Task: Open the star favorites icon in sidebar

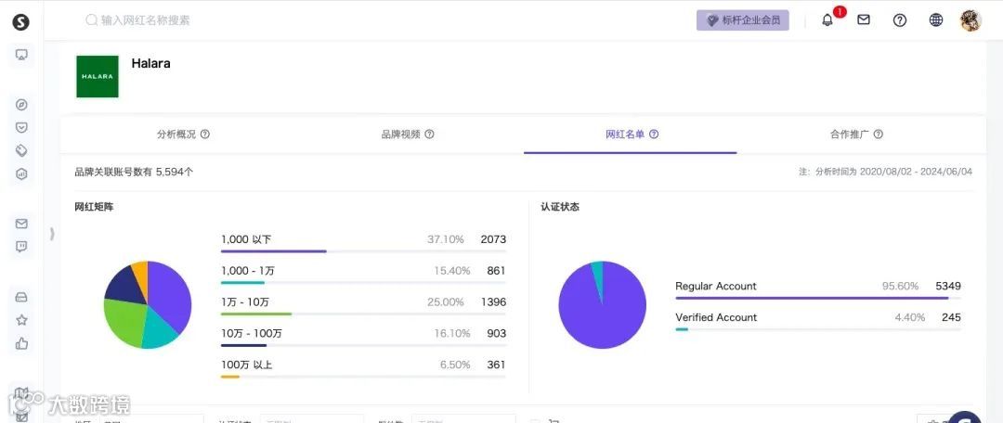Action: click(21, 320)
